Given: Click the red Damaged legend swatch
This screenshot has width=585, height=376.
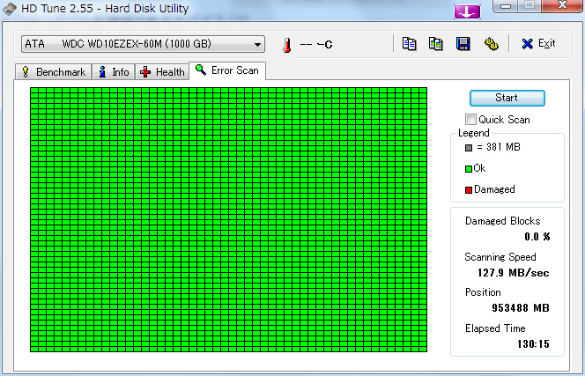Looking at the screenshot, I should [x=469, y=190].
